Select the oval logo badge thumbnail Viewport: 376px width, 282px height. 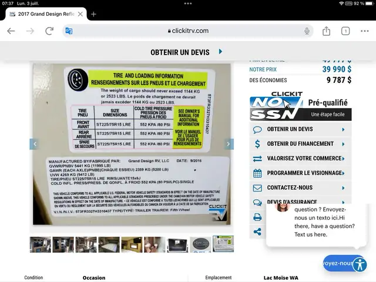tap(200, 244)
